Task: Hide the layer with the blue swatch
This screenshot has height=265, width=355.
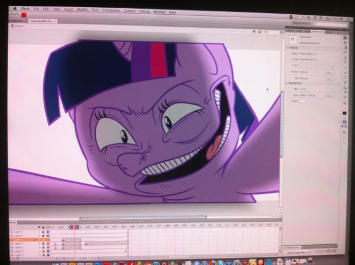Action: click(39, 232)
